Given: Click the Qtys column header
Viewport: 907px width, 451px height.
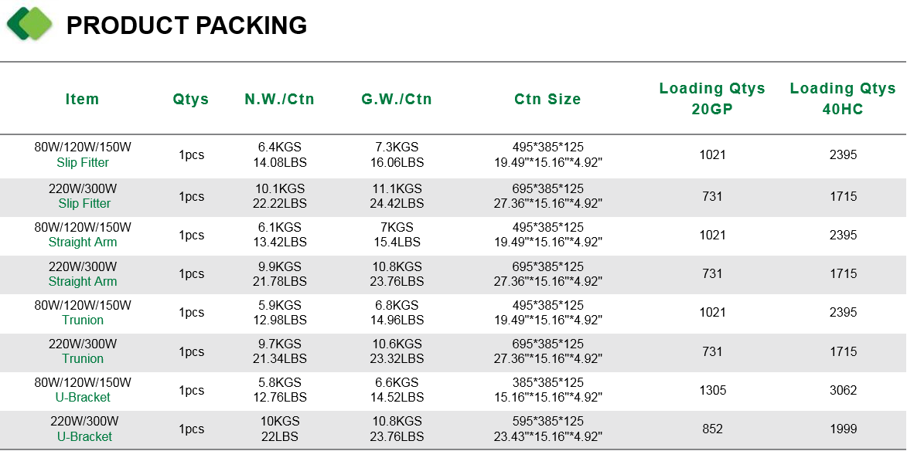Looking at the screenshot, I should click(191, 99).
